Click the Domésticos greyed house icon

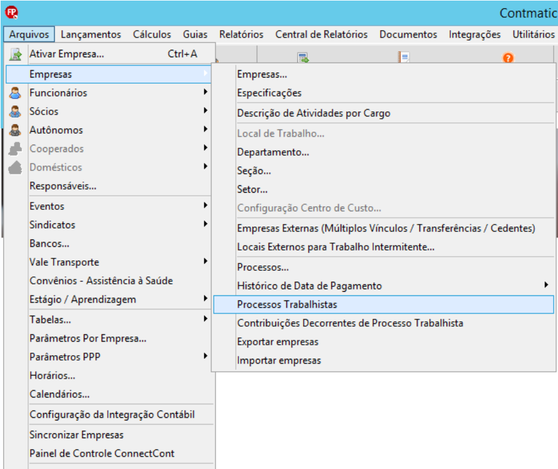15,167
